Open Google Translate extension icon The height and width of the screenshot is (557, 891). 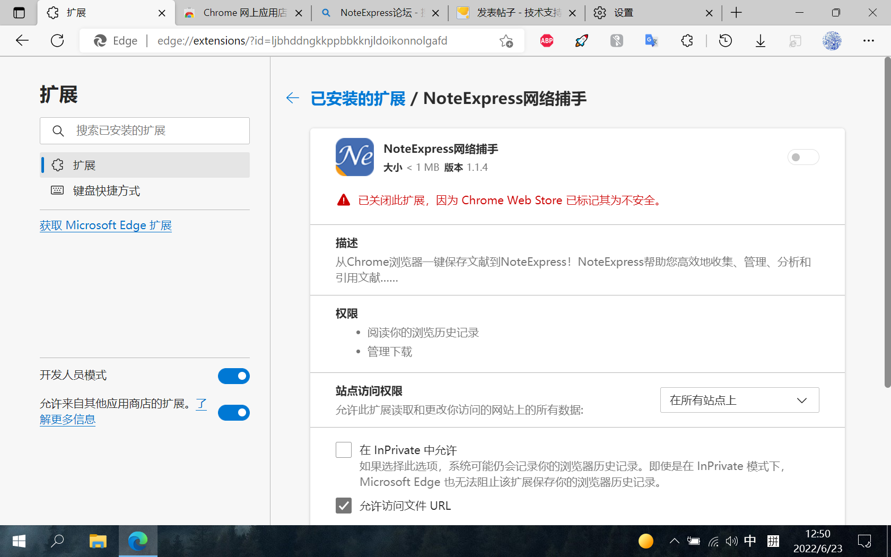[651, 41]
